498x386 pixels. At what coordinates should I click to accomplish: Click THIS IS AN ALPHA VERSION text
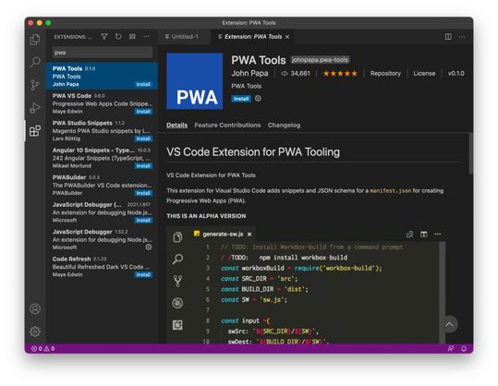coord(206,216)
